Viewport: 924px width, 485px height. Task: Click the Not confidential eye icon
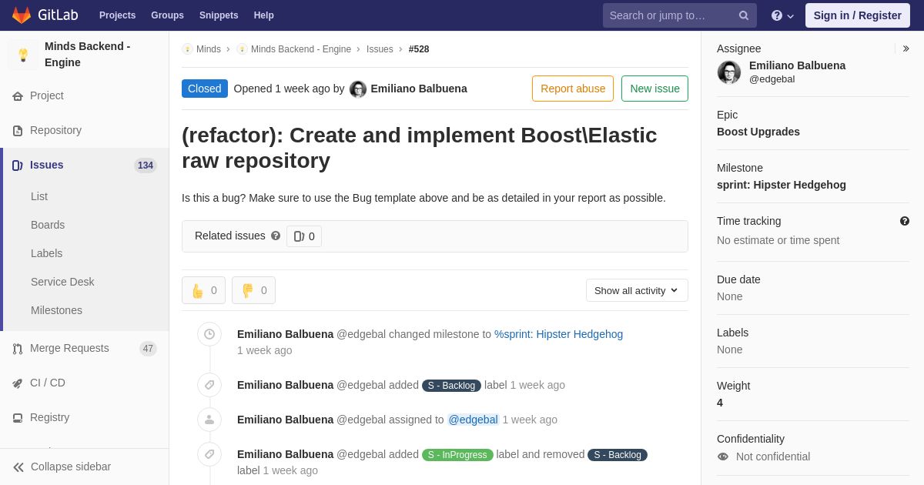pos(723,457)
